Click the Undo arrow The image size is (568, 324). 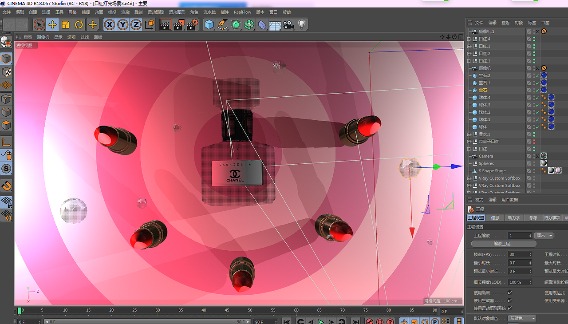click(x=9, y=24)
